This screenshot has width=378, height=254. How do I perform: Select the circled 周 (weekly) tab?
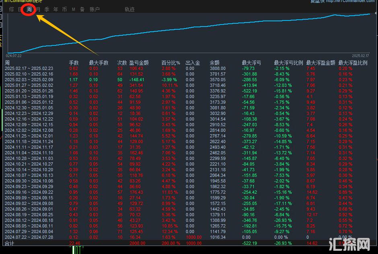pyautogui.click(x=29, y=9)
